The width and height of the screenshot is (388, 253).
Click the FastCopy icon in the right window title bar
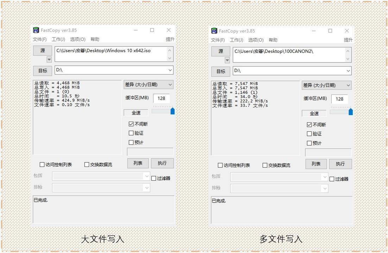tap(214, 31)
